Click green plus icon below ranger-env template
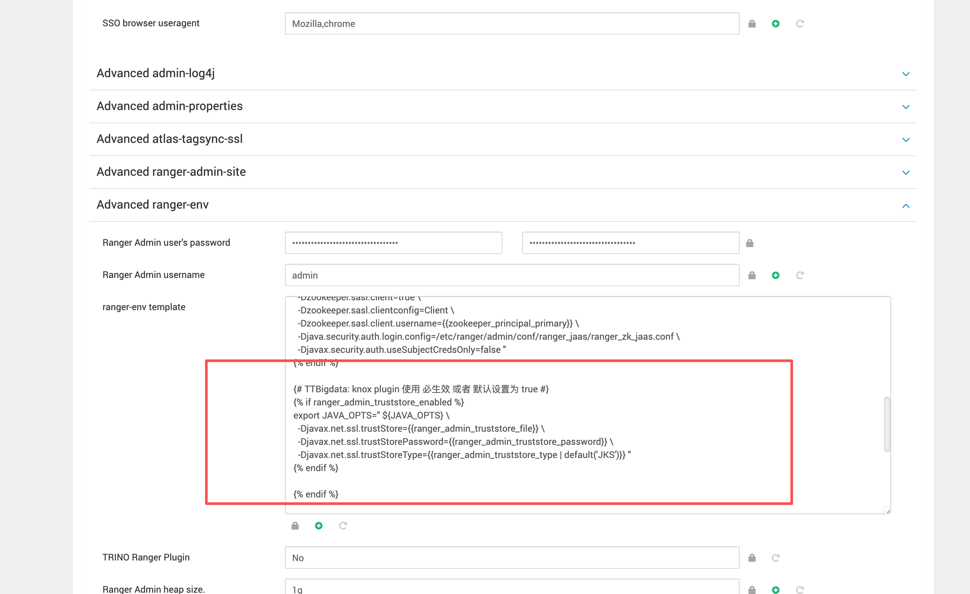The width and height of the screenshot is (970, 594). click(x=319, y=526)
